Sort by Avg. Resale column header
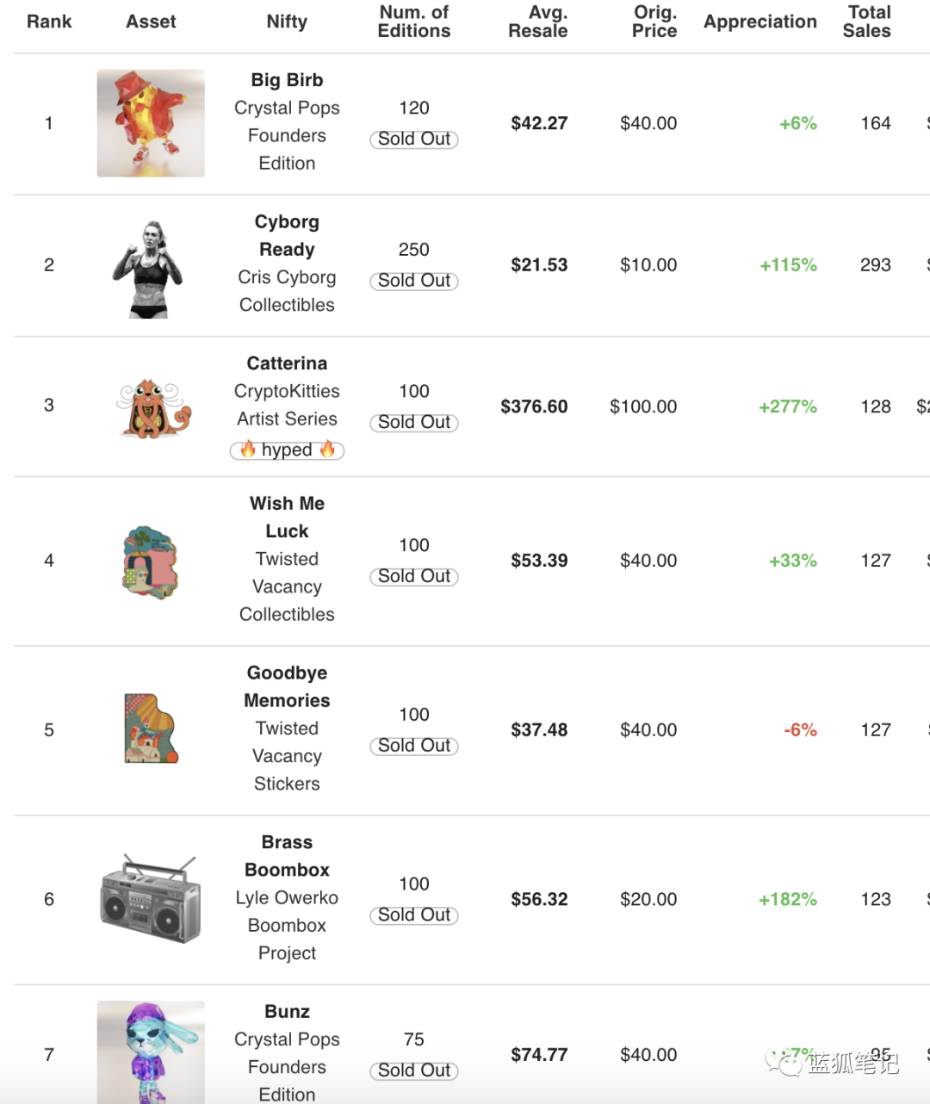Image resolution: width=930 pixels, height=1104 pixels. pyautogui.click(x=538, y=22)
